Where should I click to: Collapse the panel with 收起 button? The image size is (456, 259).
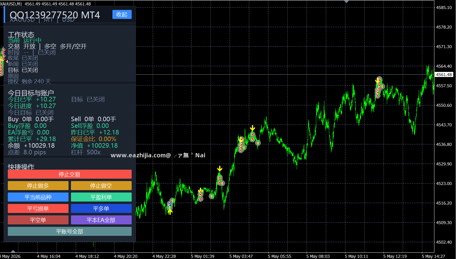pos(122,14)
